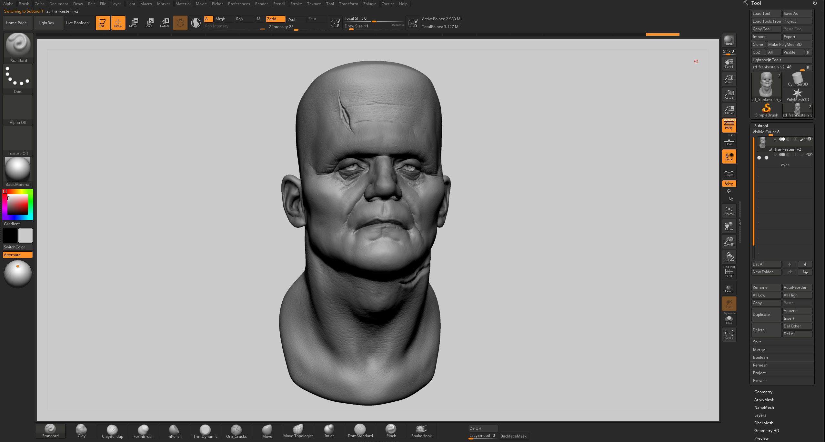Select the Standard brush at bottom shelf
Viewport: 825px width, 442px height.
pyautogui.click(x=50, y=431)
